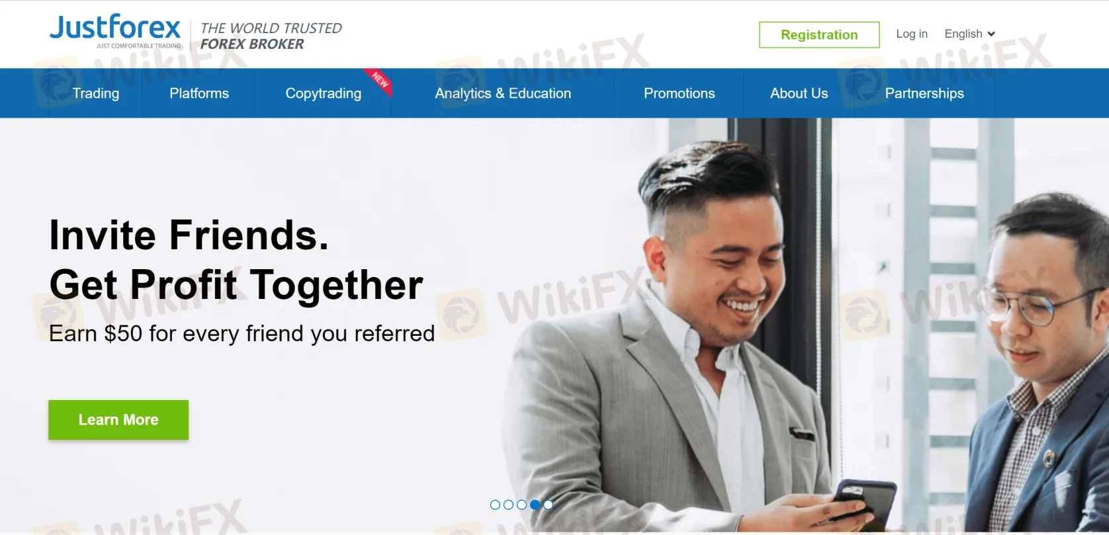Viewport: 1109px width, 535px height.
Task: Select the second carousel slide dot
Action: tap(508, 505)
